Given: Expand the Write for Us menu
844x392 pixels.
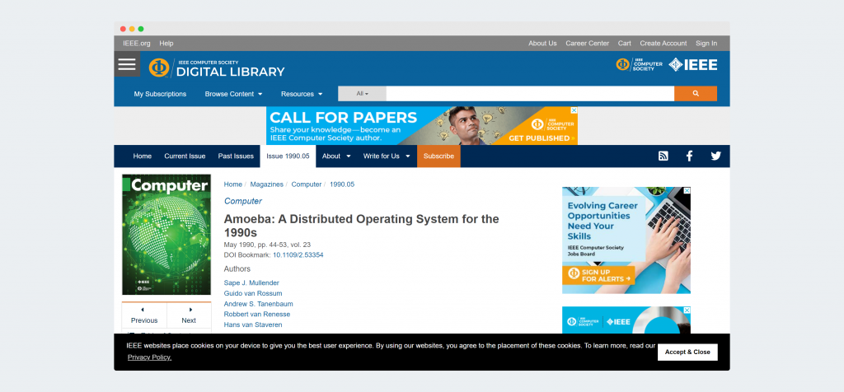Looking at the screenshot, I should (x=387, y=156).
